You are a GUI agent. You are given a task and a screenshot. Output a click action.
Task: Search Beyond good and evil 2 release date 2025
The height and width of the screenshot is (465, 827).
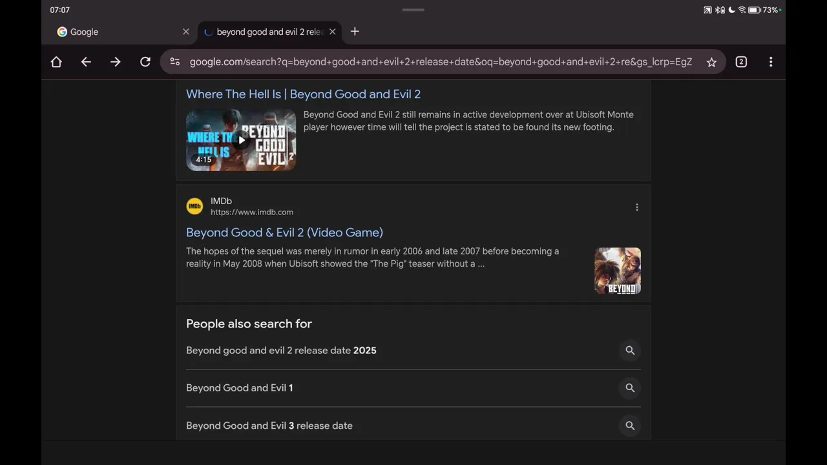pos(281,351)
